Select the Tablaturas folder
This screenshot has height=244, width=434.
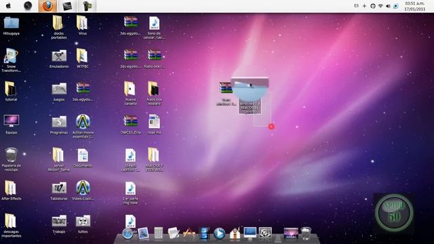coord(59,191)
